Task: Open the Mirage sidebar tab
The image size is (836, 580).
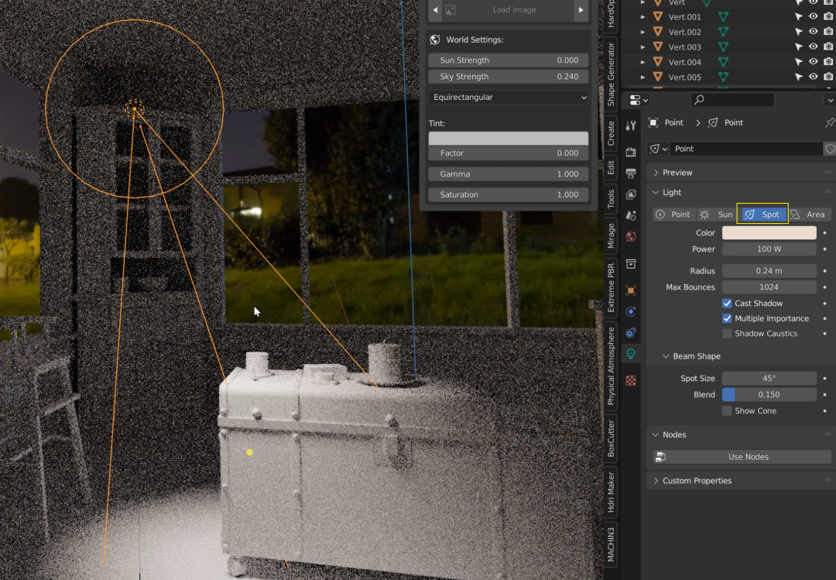Action: tap(611, 236)
